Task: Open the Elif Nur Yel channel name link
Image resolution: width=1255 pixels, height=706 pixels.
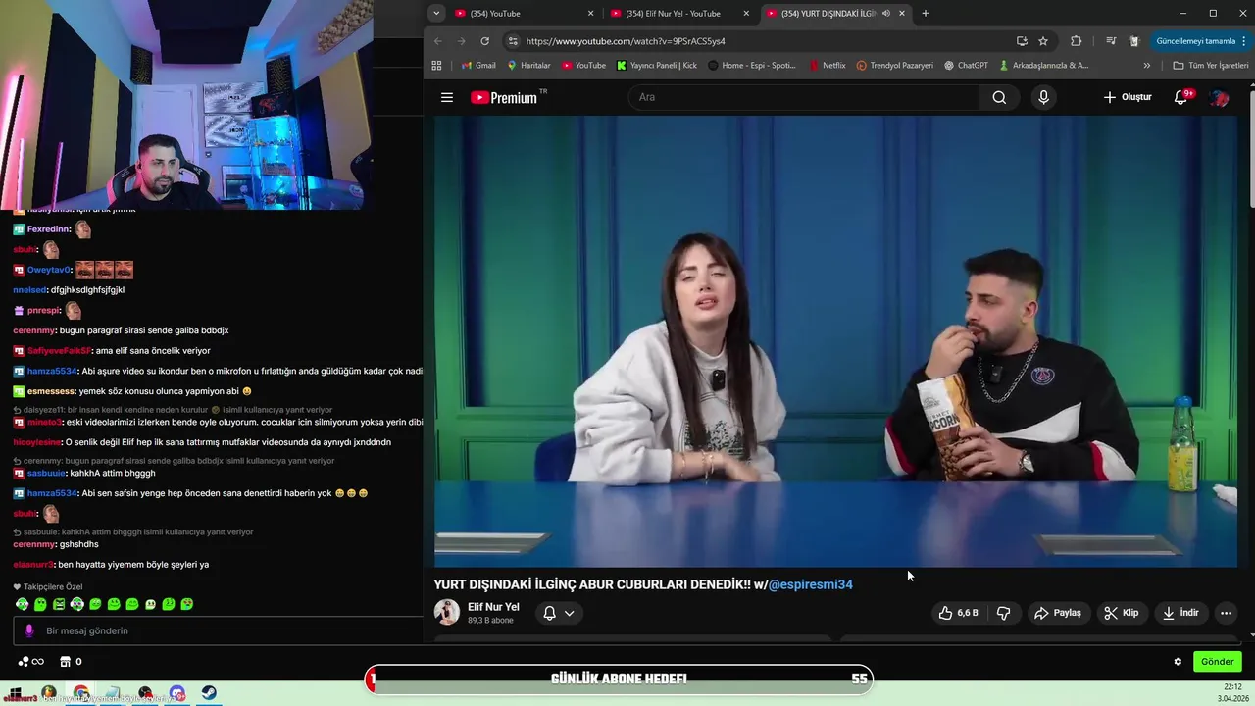Action: 493,607
